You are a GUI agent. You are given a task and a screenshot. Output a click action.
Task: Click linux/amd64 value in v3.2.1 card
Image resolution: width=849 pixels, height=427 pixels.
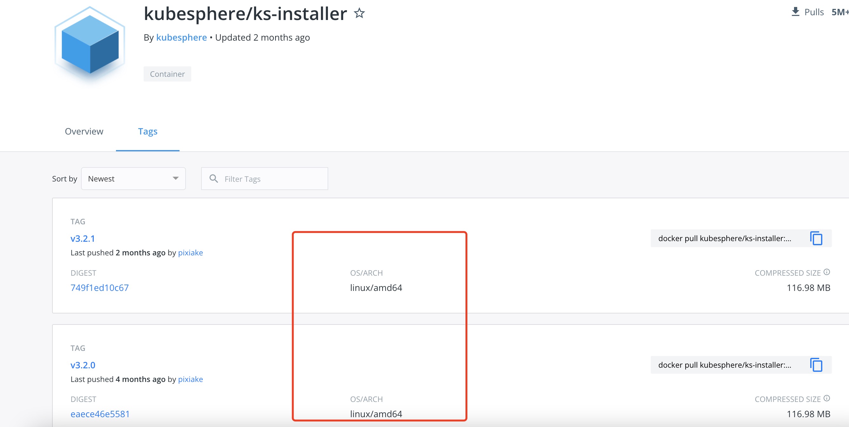(376, 287)
